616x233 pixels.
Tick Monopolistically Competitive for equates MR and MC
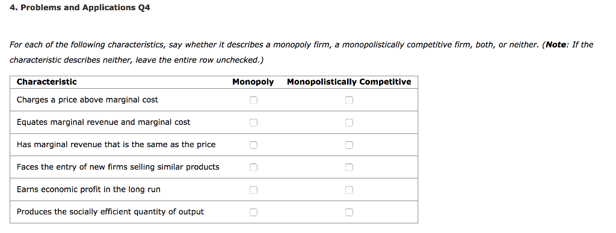(x=349, y=123)
